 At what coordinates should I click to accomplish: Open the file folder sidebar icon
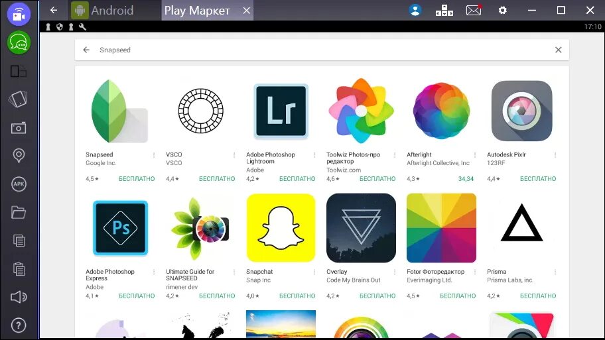pyautogui.click(x=19, y=212)
